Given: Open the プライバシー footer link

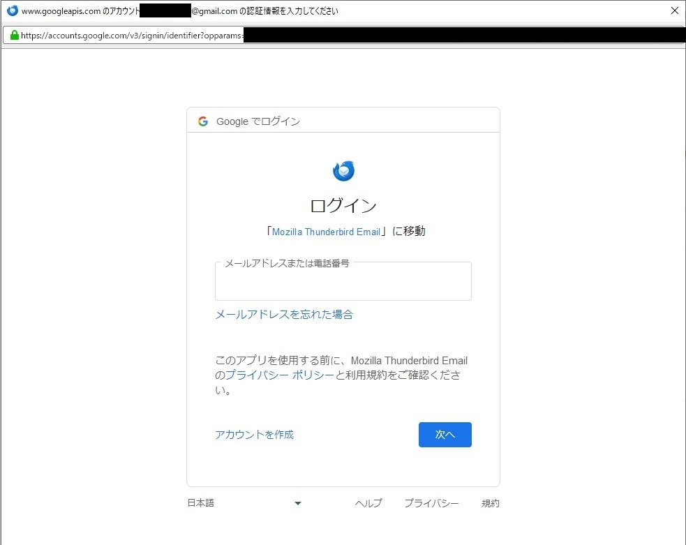Looking at the screenshot, I should pyautogui.click(x=431, y=503).
